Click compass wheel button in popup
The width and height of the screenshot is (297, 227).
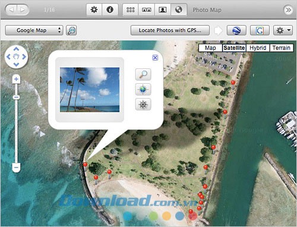click(x=143, y=104)
